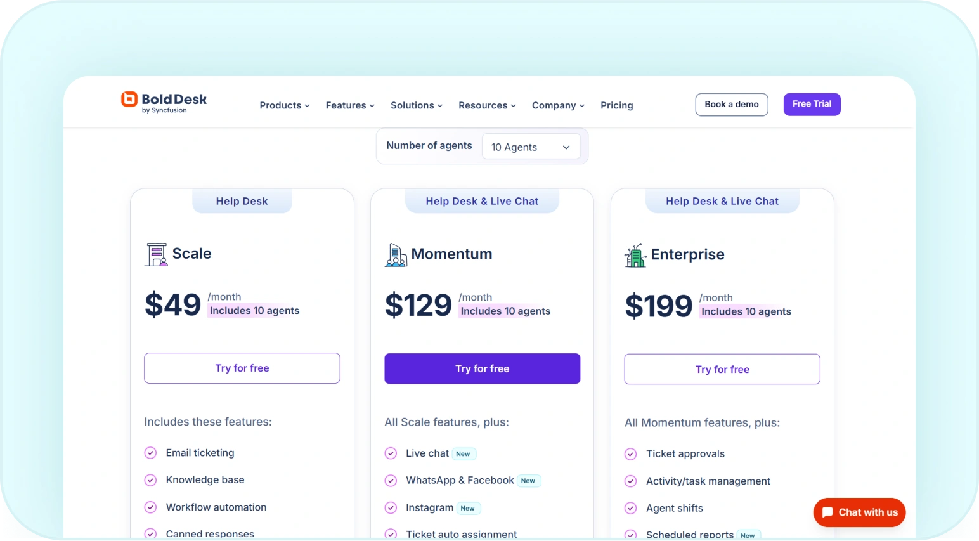
Task: Click the Enterprise plan icon
Action: click(635, 254)
